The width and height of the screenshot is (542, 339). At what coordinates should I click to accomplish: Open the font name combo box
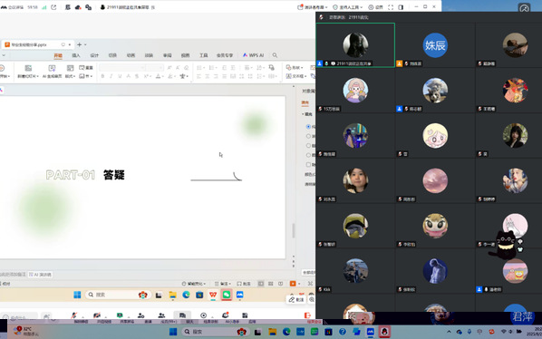(x=122, y=67)
